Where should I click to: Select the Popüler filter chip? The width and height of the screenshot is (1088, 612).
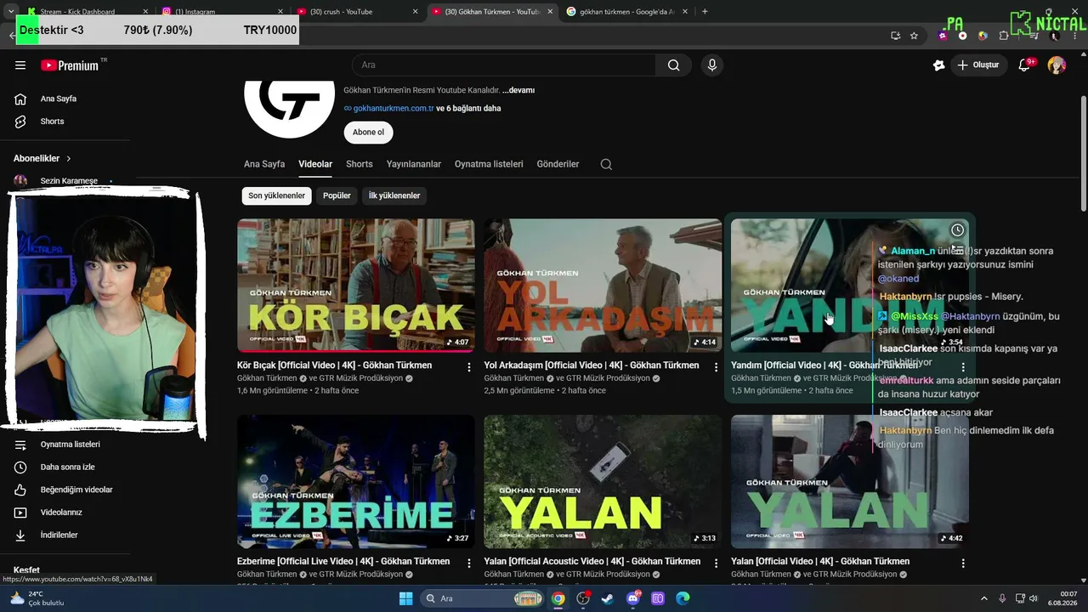337,195
